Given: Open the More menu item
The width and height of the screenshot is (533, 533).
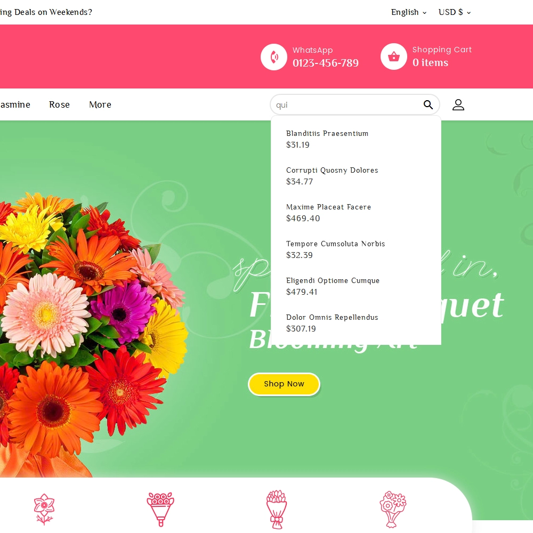Looking at the screenshot, I should pos(100,104).
